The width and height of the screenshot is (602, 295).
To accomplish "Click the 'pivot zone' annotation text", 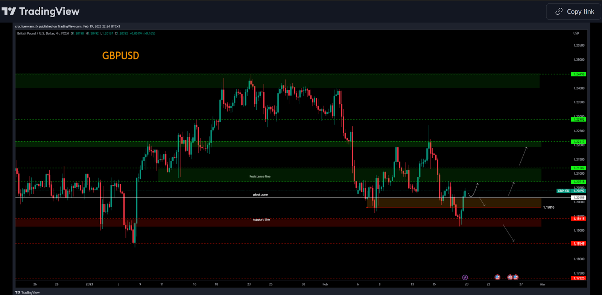I will [x=260, y=195].
